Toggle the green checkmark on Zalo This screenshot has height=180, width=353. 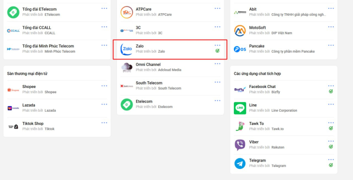(217, 51)
